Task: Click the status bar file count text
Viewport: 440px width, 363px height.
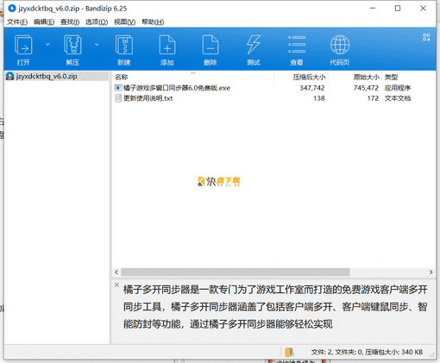Action: (x=367, y=352)
